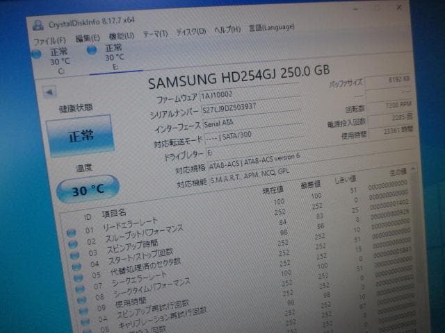Click the serial number field S27LJ9DZ503937
Viewport: 445px width, 333px height.
(251, 105)
